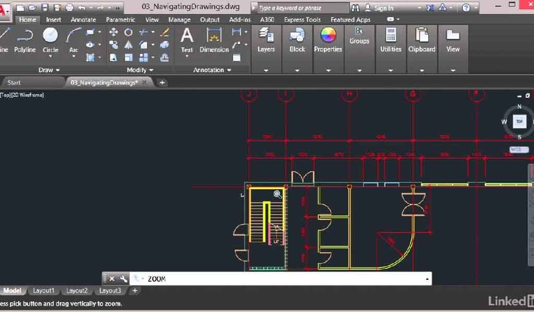Click the Trim tool in the Modify panel
The height and width of the screenshot is (312, 534).
143,32
